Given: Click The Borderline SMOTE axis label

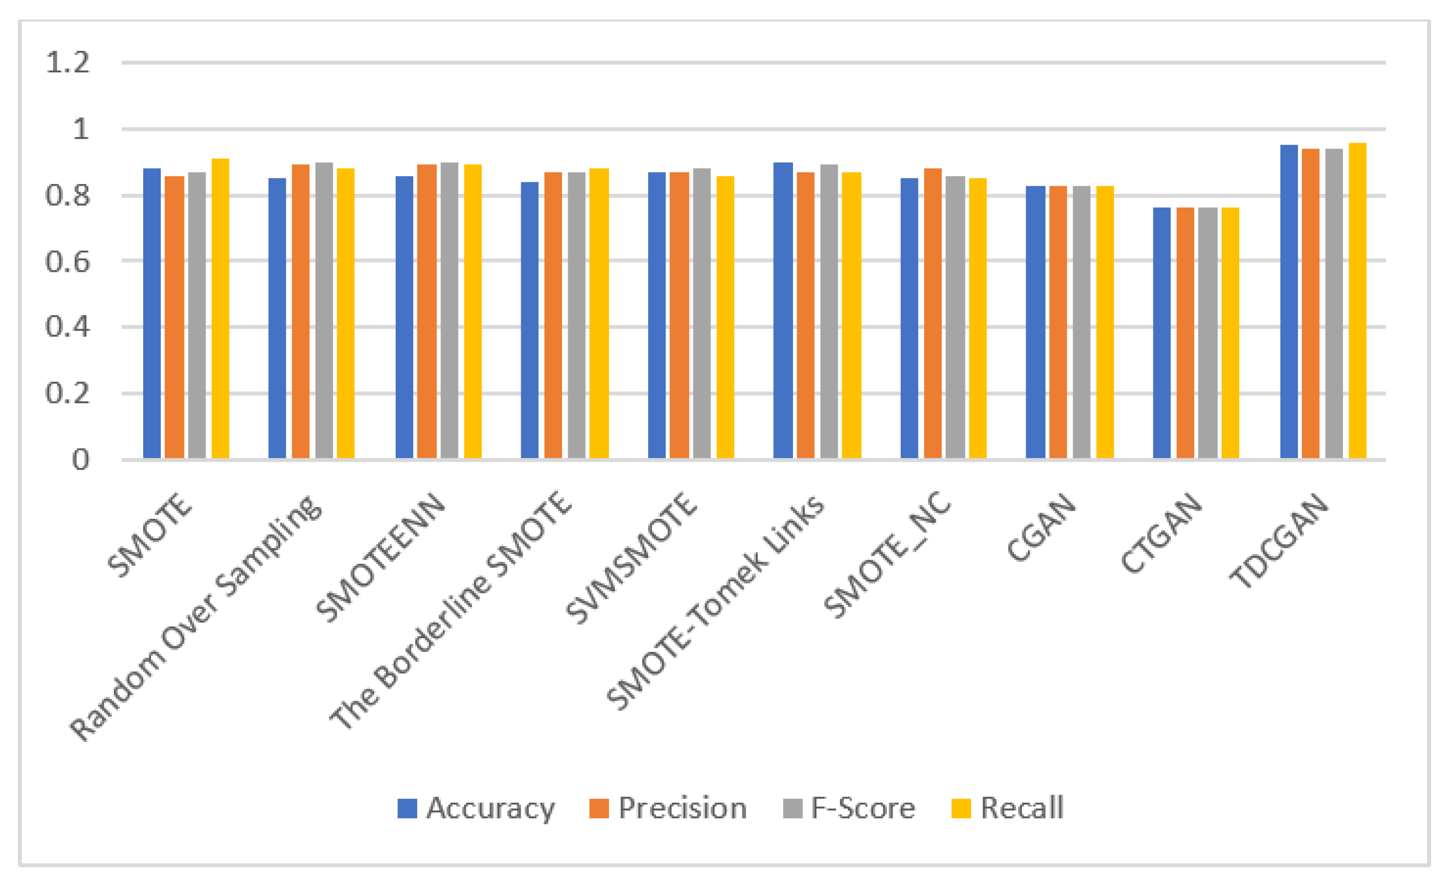Looking at the screenshot, I should [451, 610].
